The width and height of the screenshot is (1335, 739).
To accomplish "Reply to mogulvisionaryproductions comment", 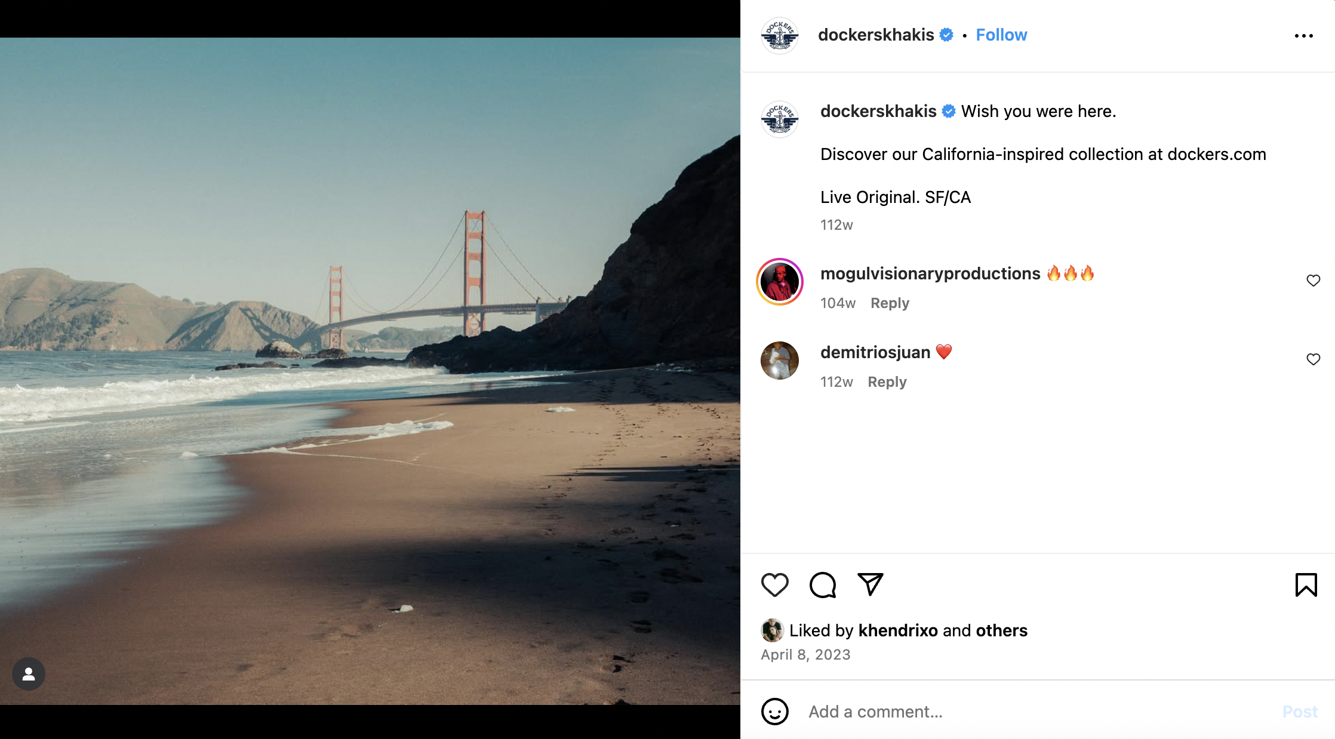I will pyautogui.click(x=890, y=303).
